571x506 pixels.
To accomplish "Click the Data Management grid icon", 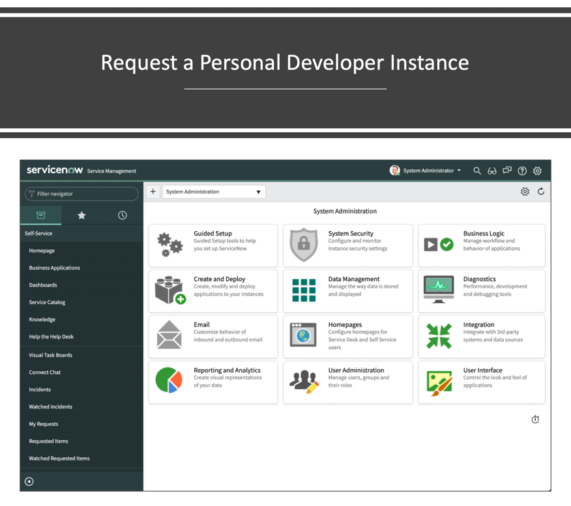I will (304, 290).
